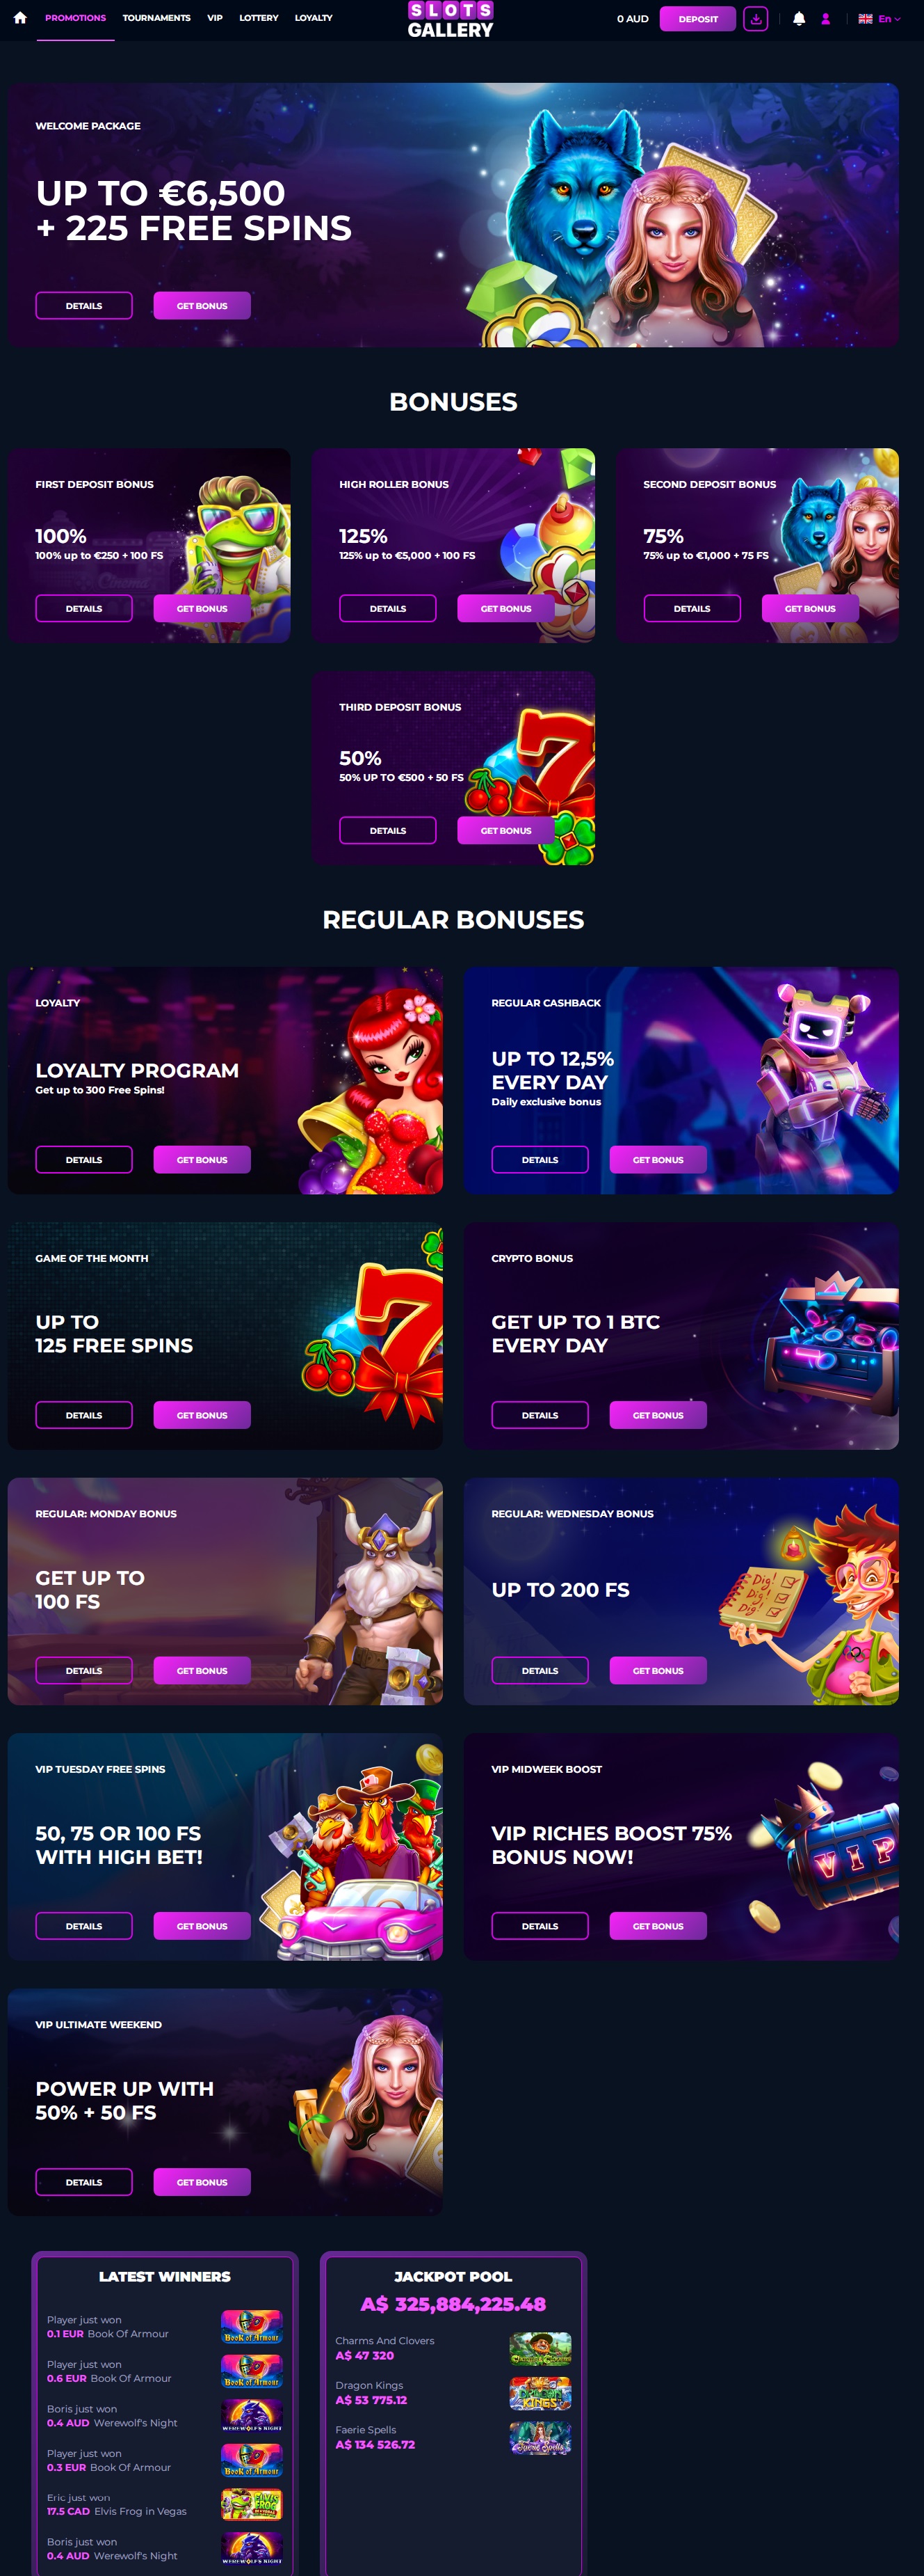The height and width of the screenshot is (2576, 924).
Task: View High Roller Bonus details
Action: click(x=387, y=608)
